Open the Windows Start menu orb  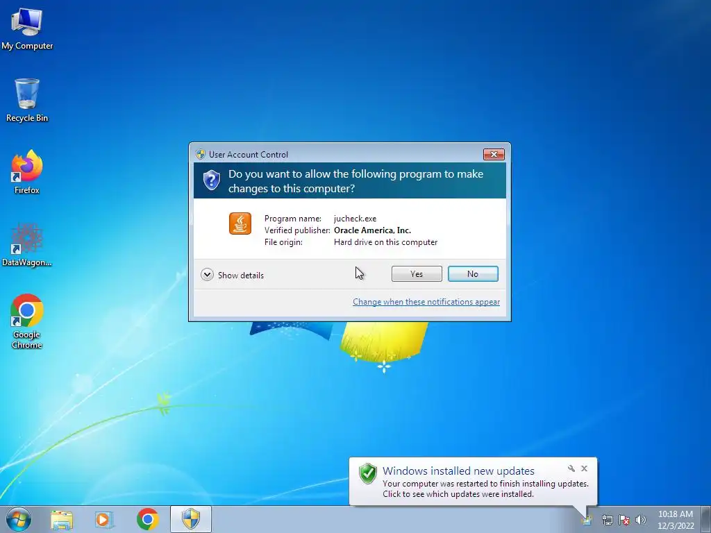19,519
